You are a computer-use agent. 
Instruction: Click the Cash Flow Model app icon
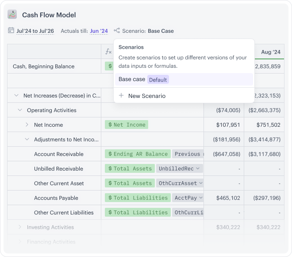tap(12, 15)
